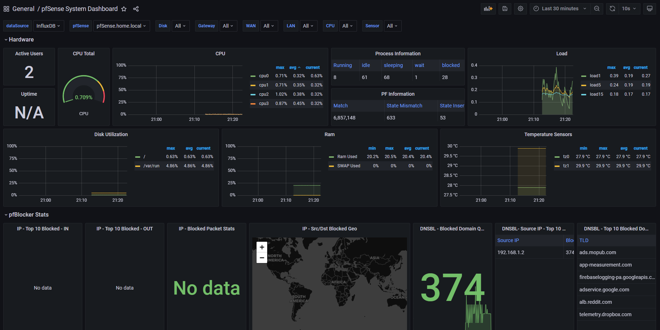Refresh the dashboard now

click(x=612, y=9)
